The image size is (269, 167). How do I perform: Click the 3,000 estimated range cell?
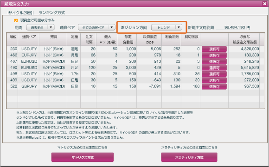131,68
